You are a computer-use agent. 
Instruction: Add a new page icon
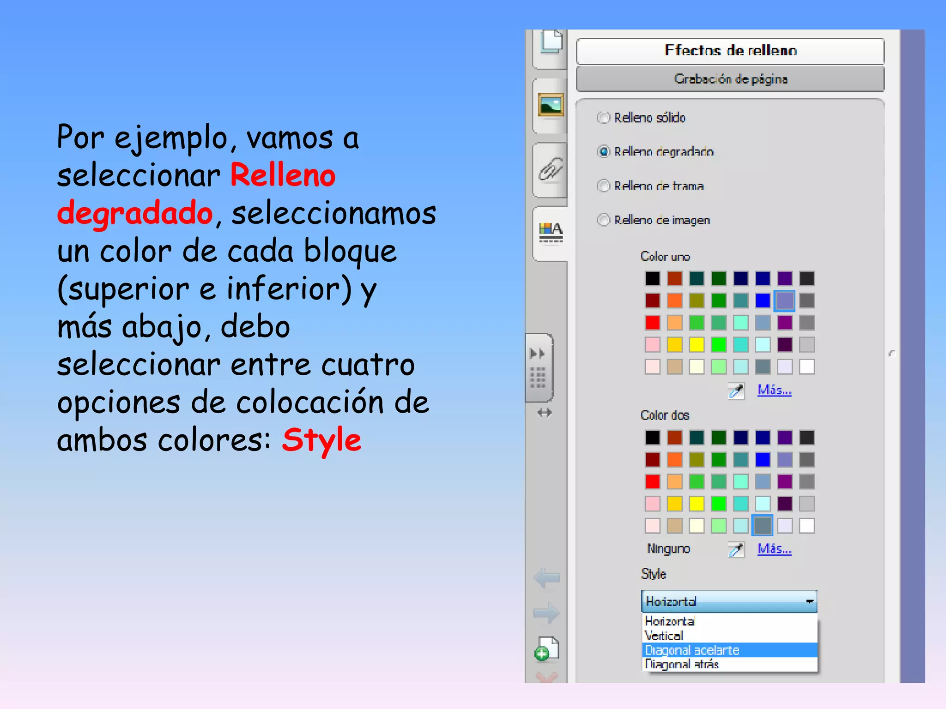[546, 649]
